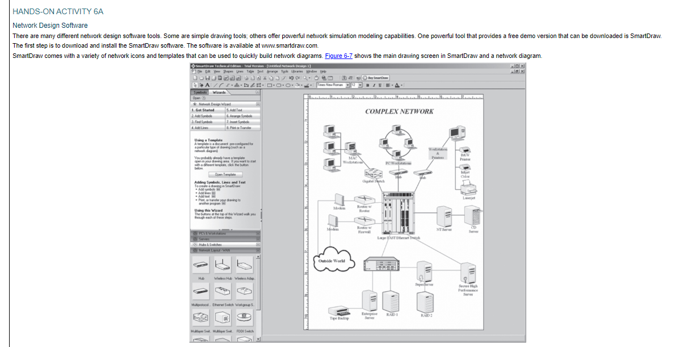696x347 pixels.
Task: Click the Undo arrow icon
Action: 291,78
